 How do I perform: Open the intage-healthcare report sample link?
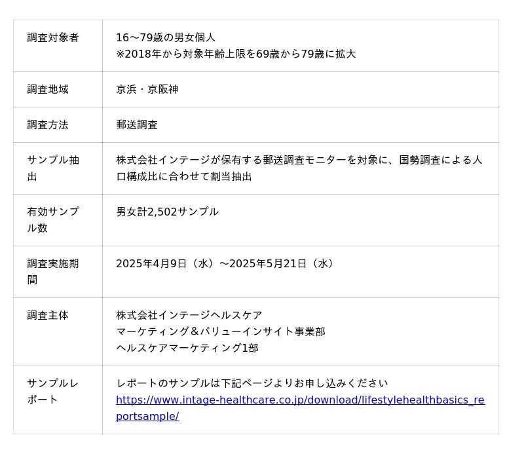(300, 400)
